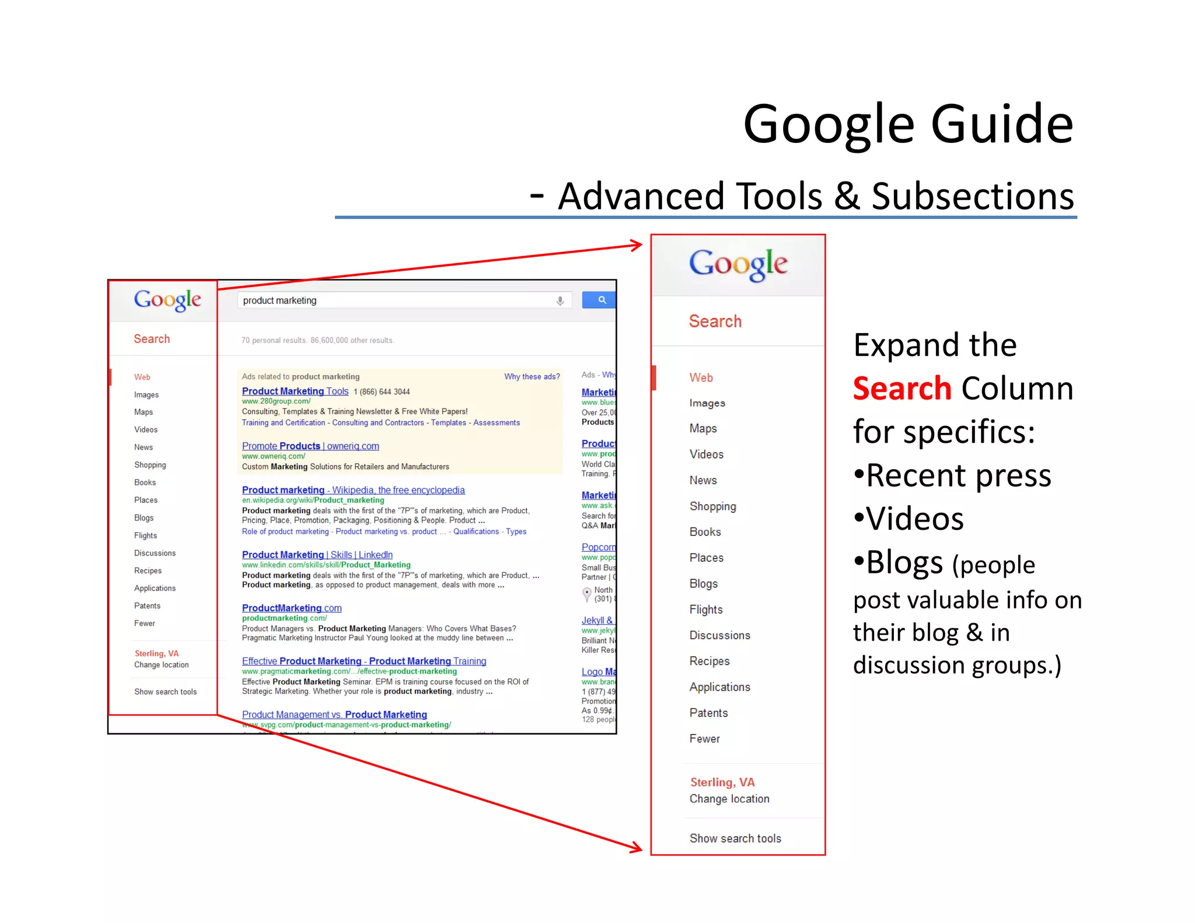The image size is (1195, 923).
Task: Click the microphone voice search icon
Action: (560, 300)
